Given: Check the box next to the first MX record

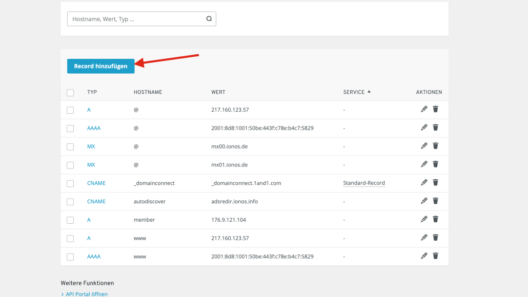Looking at the screenshot, I should [70, 146].
